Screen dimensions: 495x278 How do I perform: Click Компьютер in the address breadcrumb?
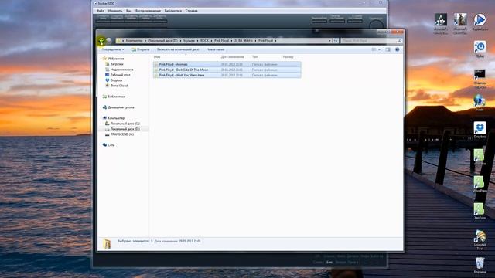[134, 41]
